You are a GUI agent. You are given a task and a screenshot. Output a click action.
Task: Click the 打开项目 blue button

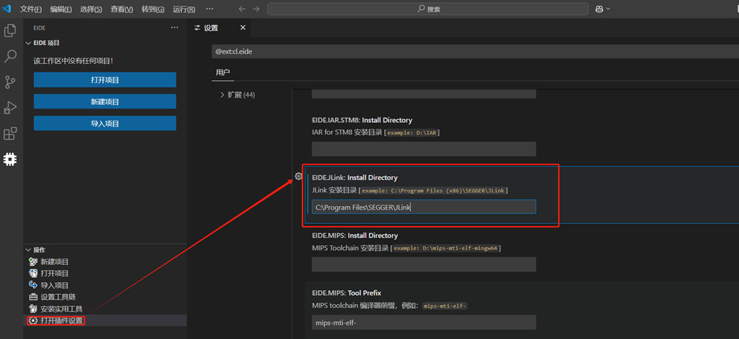105,80
